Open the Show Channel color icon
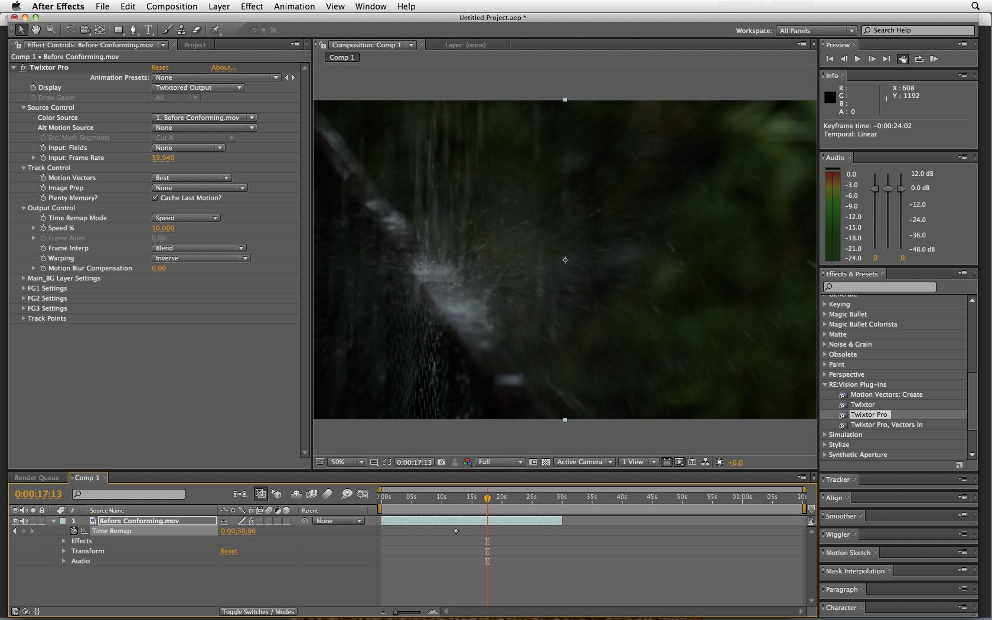This screenshot has width=992, height=620. coord(468,462)
